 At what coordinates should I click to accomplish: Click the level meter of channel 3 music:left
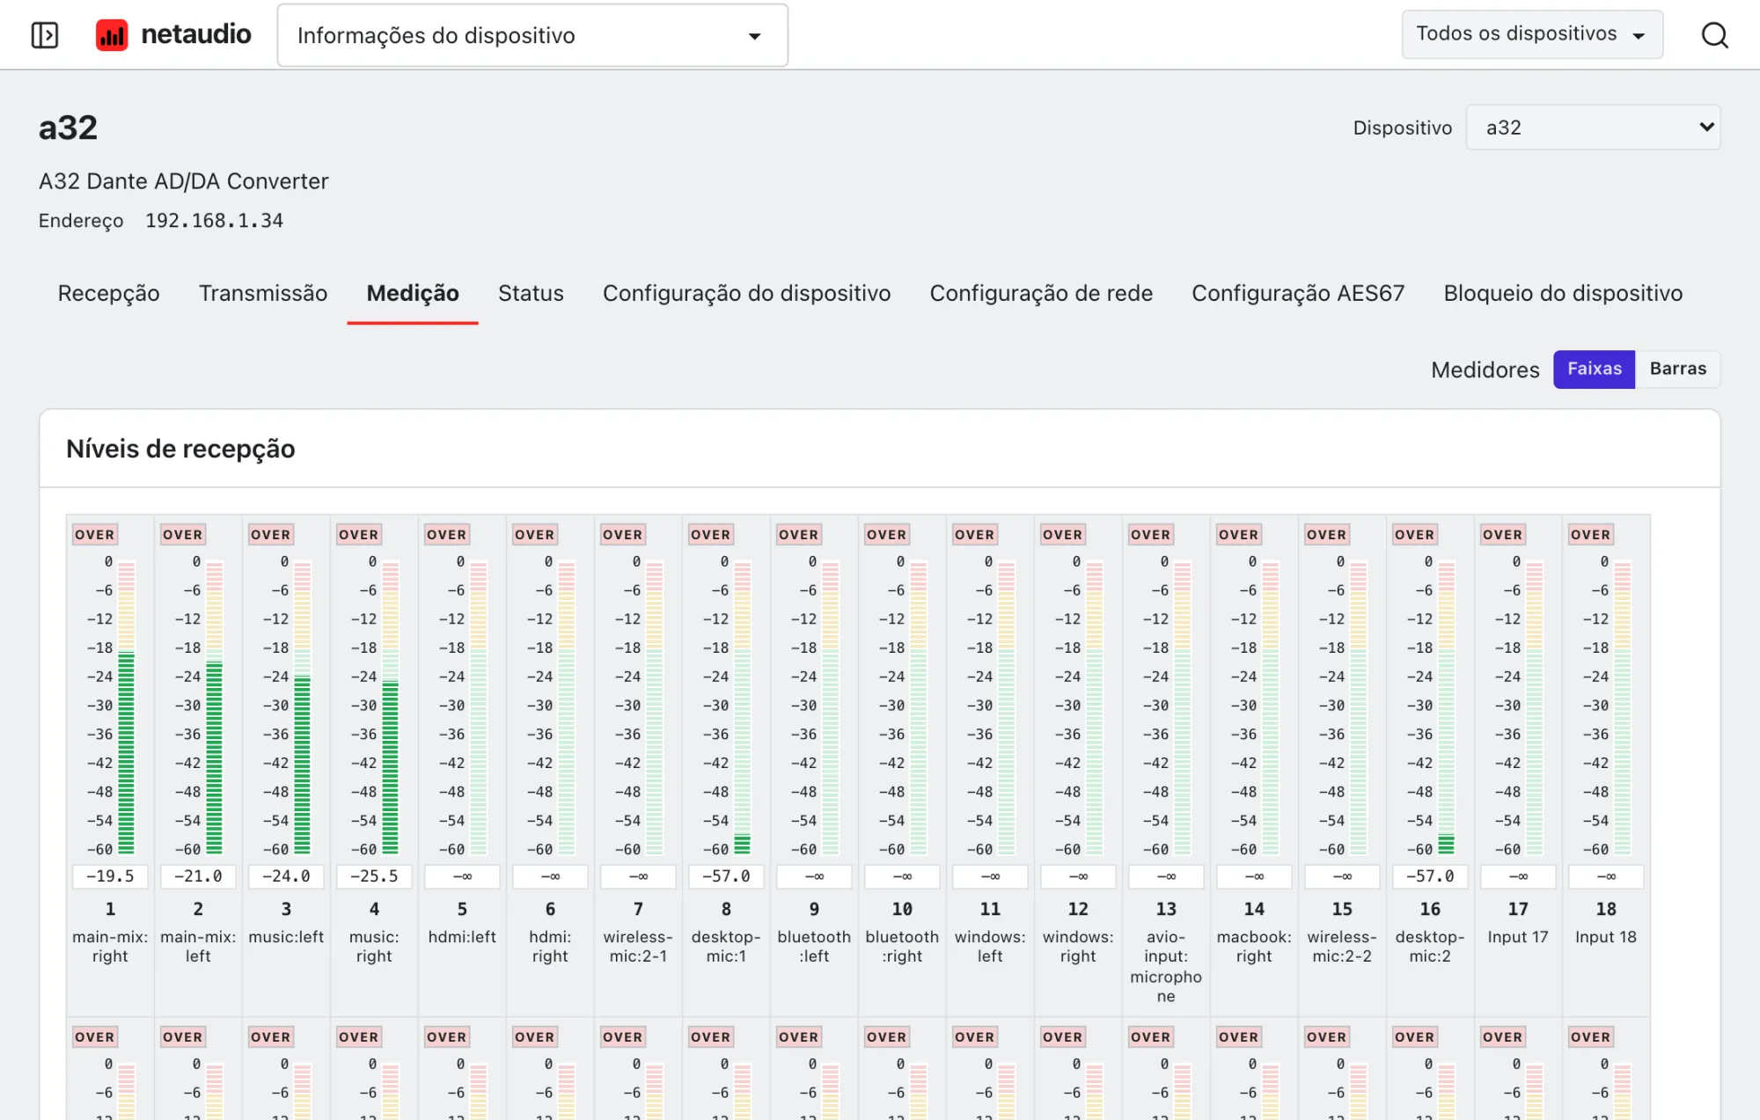coord(302,707)
